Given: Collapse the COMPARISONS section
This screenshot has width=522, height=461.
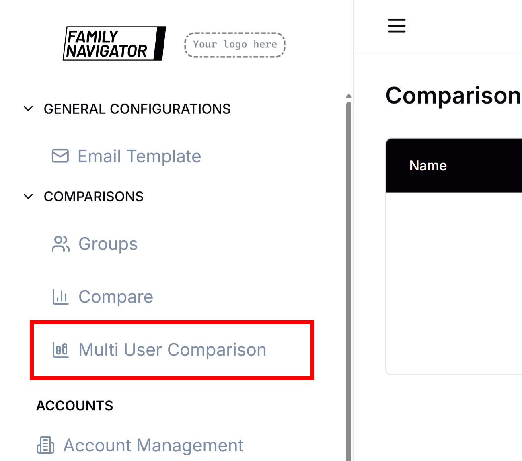Looking at the screenshot, I should 28,196.
